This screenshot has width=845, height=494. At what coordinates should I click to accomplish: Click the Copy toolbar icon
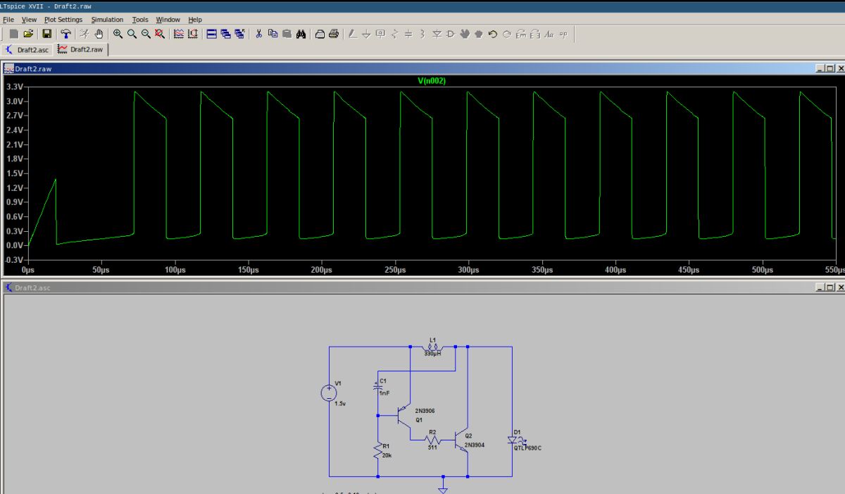point(273,34)
